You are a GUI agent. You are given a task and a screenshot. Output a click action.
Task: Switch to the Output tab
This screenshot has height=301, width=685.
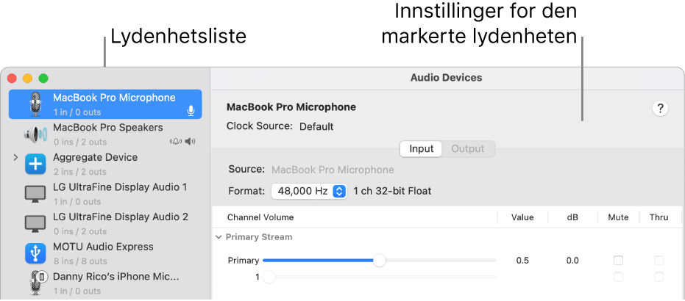point(468,149)
